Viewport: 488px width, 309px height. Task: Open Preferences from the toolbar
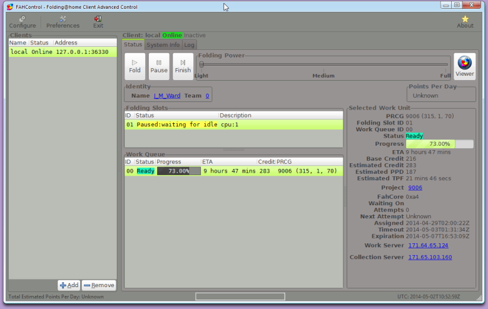pyautogui.click(x=63, y=22)
